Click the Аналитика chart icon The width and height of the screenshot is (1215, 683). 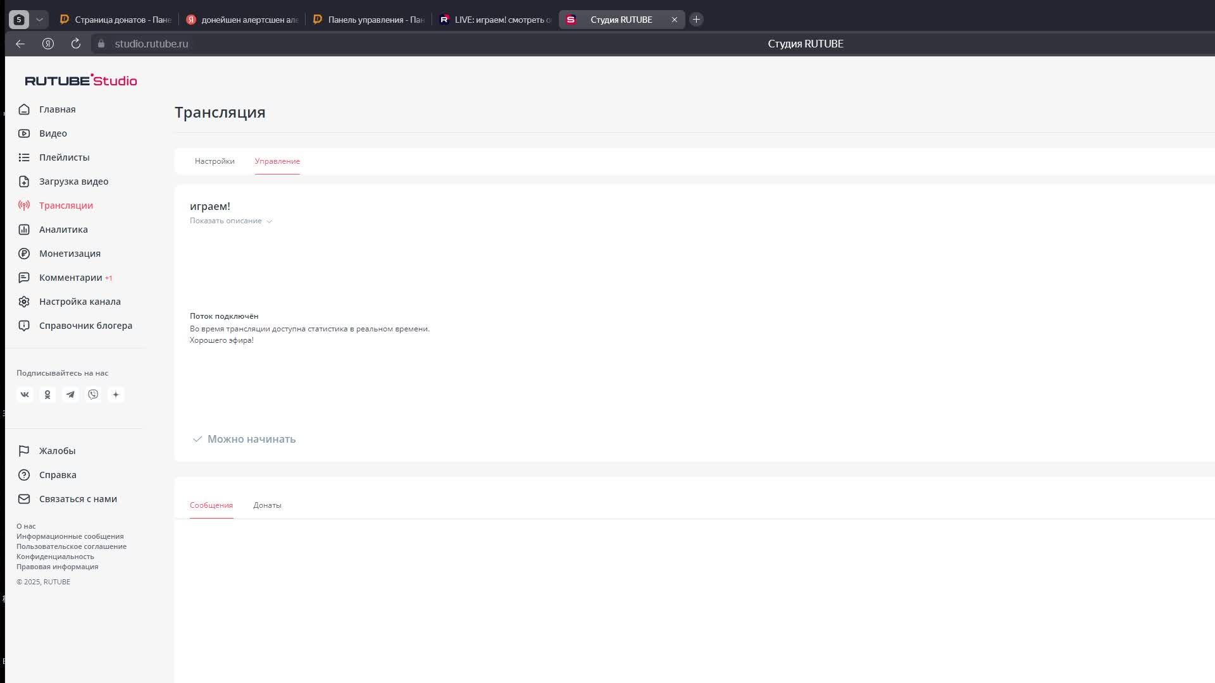[x=24, y=230]
